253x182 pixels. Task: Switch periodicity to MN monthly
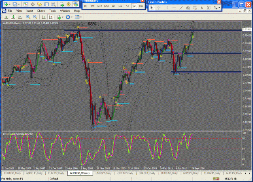pyautogui.click(x=141, y=6)
